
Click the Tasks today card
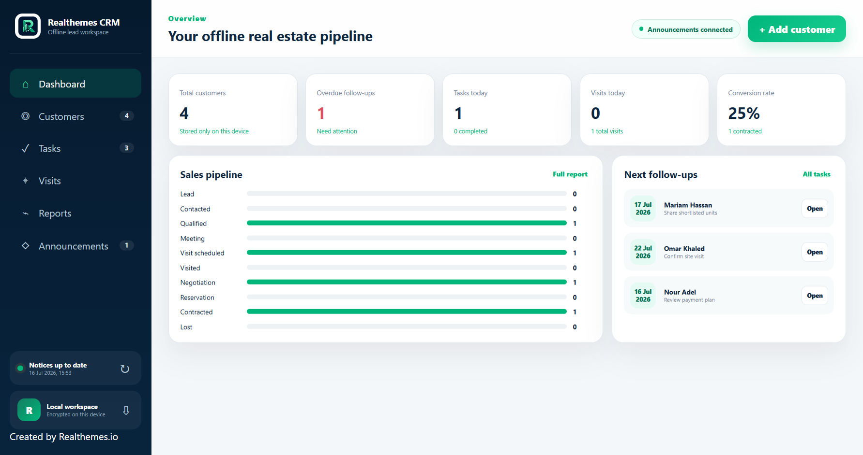(507, 110)
